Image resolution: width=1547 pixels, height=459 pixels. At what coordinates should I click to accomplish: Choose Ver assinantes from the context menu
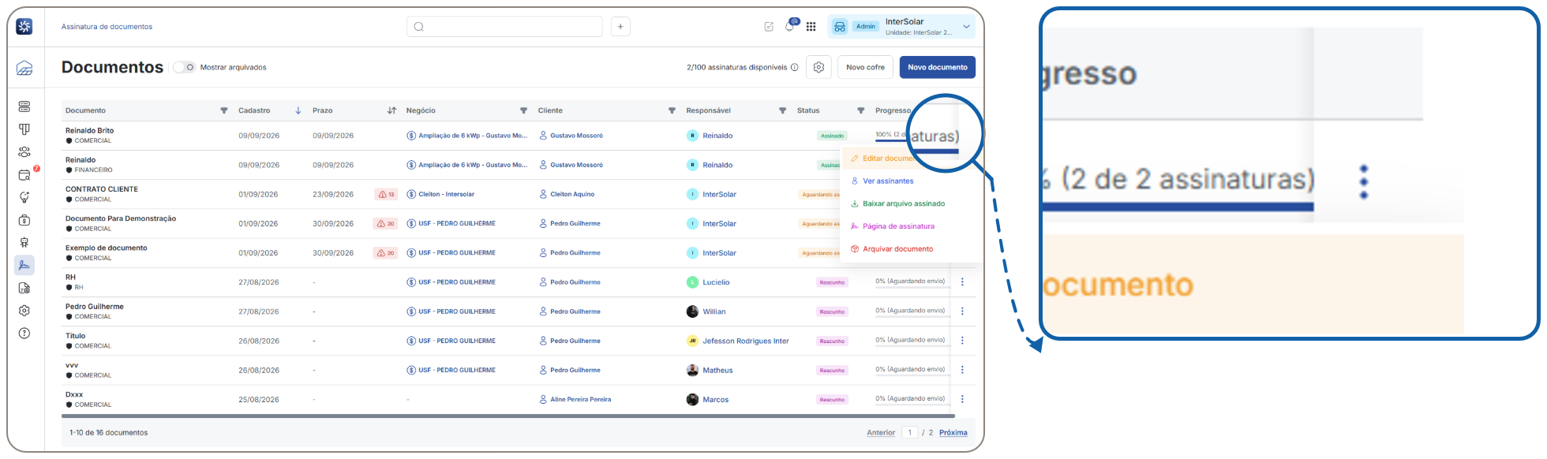tap(888, 181)
